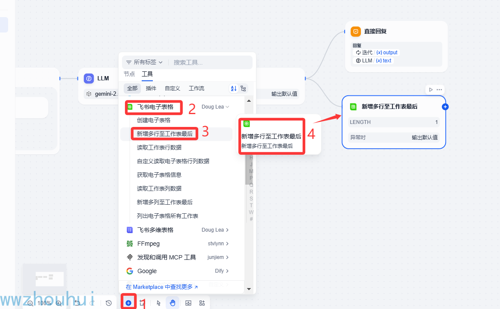Click the 100% zoom level value

pos(45,303)
